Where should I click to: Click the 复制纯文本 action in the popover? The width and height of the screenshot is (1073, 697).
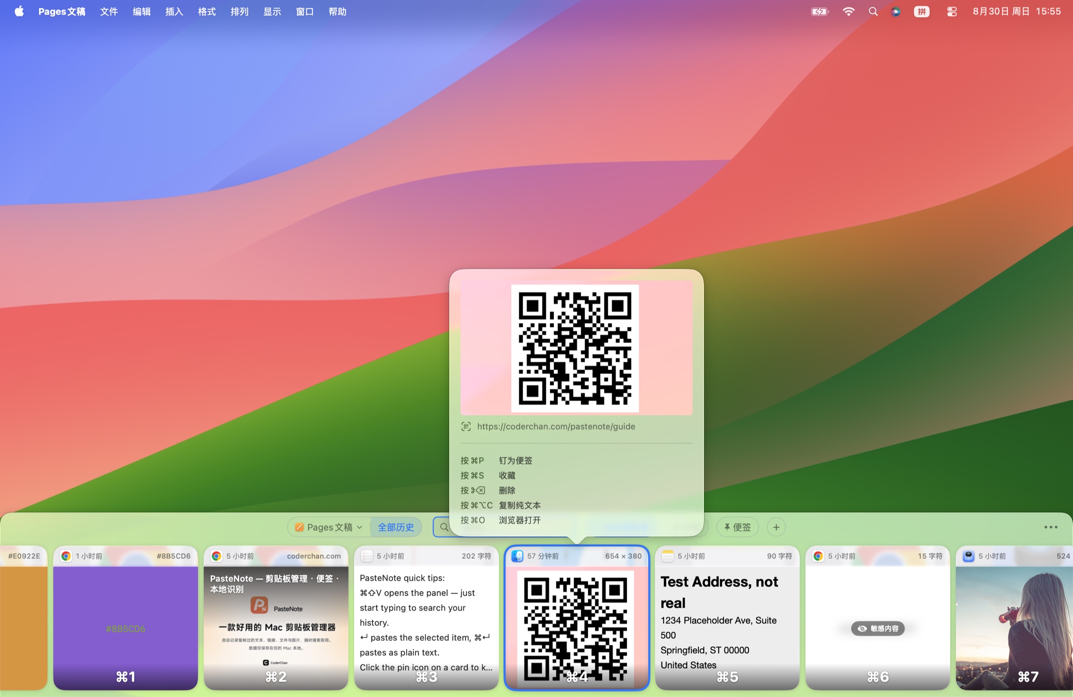tap(520, 505)
